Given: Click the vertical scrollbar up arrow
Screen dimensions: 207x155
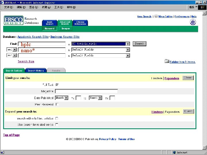Looking at the screenshot, I should [x=204, y=13].
